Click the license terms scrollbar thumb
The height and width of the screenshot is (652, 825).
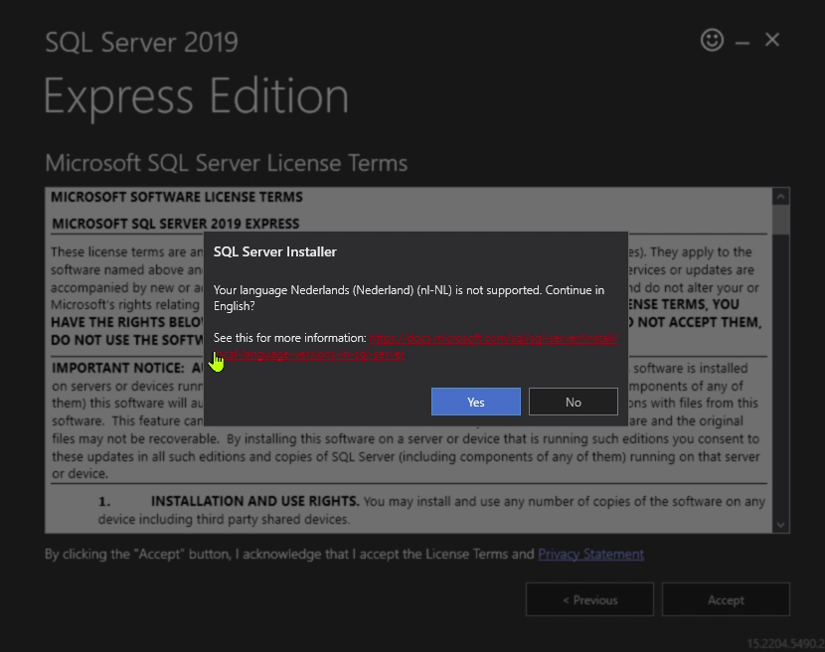click(781, 220)
